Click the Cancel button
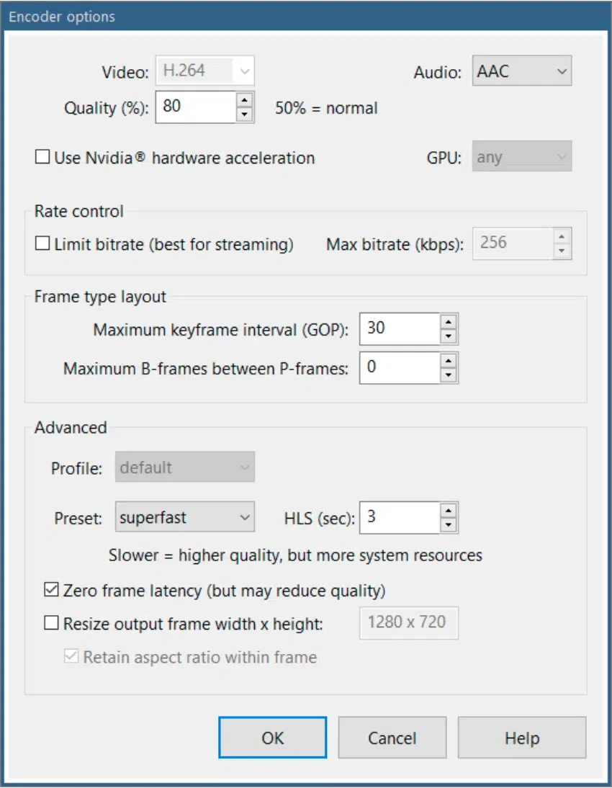 [x=392, y=738]
